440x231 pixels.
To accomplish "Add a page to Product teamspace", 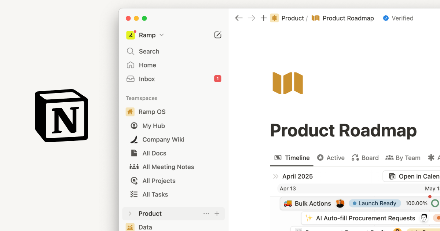I will (217, 214).
